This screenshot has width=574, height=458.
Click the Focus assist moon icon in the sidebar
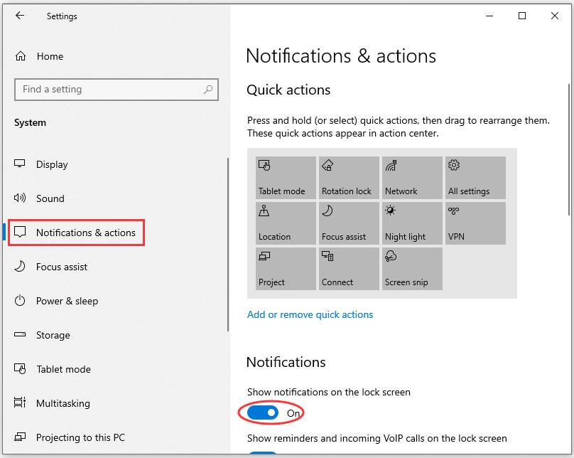(x=20, y=267)
